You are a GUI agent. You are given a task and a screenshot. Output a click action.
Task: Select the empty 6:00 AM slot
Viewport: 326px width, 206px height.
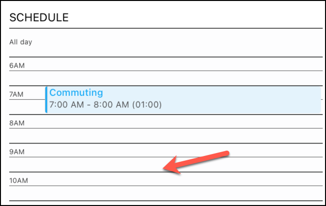[166, 64]
